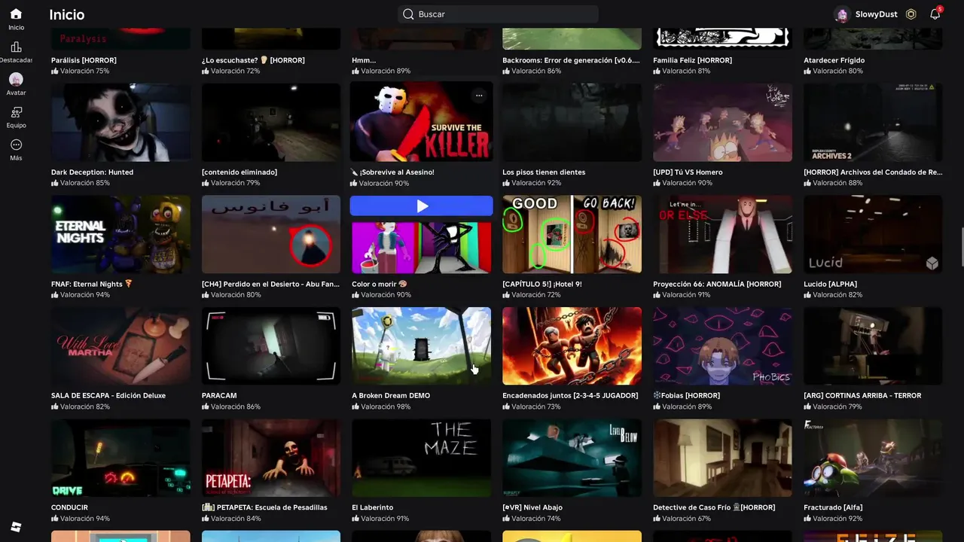The image size is (964, 542).
Task: Open the Survive the Killer thumbnail
Action: [422, 123]
